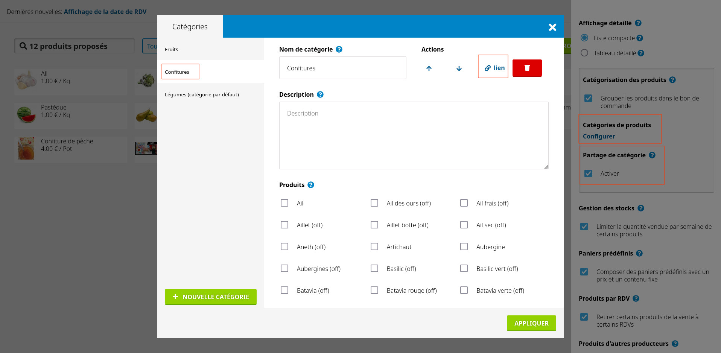Click help icon next to Gestion des stocks
Viewport: 721px width, 353px height.
click(x=641, y=208)
